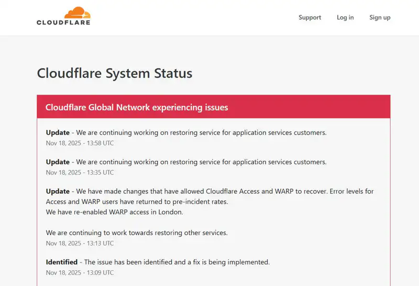The height and width of the screenshot is (286, 419).
Task: Click the Update label of the WARP recovery message
Action: click(58, 191)
